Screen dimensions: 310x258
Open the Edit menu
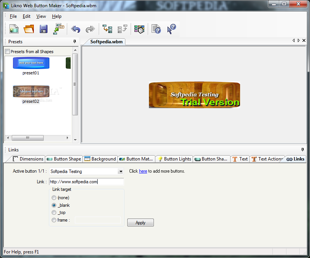click(x=27, y=16)
